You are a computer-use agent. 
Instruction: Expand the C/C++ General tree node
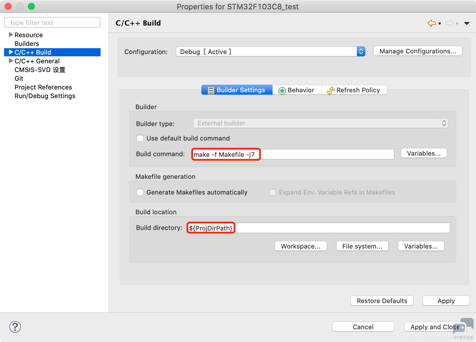pyautogui.click(x=11, y=61)
